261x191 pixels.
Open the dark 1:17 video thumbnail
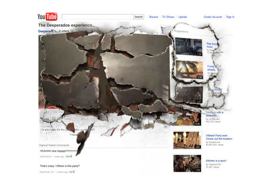click(x=189, y=94)
